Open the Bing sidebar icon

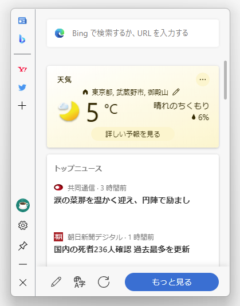point(22,39)
